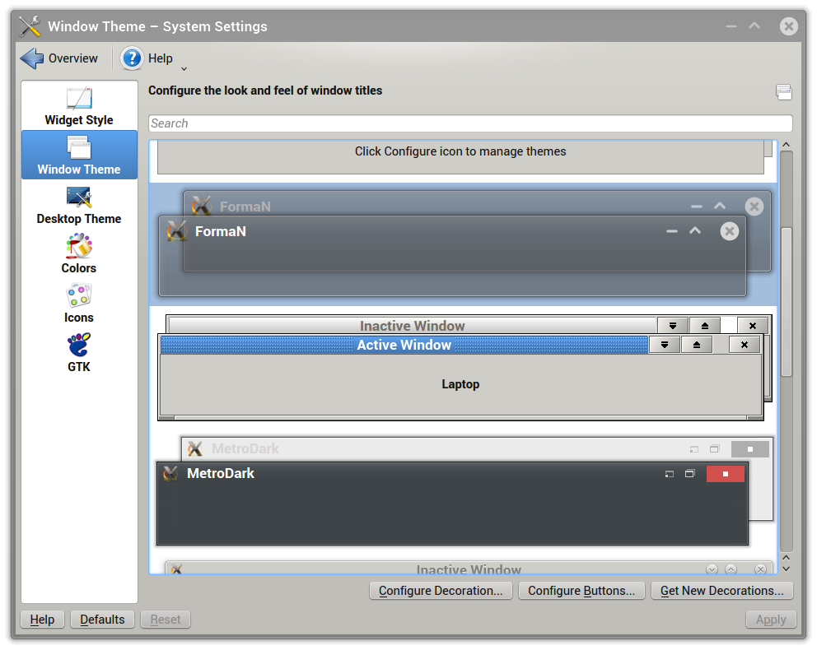The image size is (817, 650).
Task: Select the Widget Style section
Action: pyautogui.click(x=79, y=107)
